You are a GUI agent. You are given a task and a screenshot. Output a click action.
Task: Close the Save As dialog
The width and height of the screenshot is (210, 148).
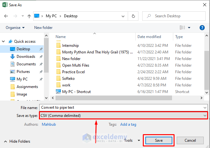click(205, 5)
